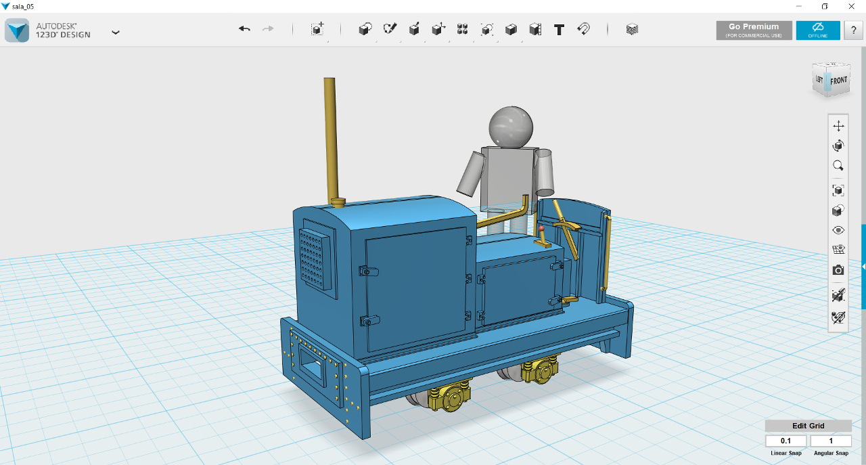Toggle grid visibility in navigation bar
This screenshot has width=866, height=465.
point(838,250)
